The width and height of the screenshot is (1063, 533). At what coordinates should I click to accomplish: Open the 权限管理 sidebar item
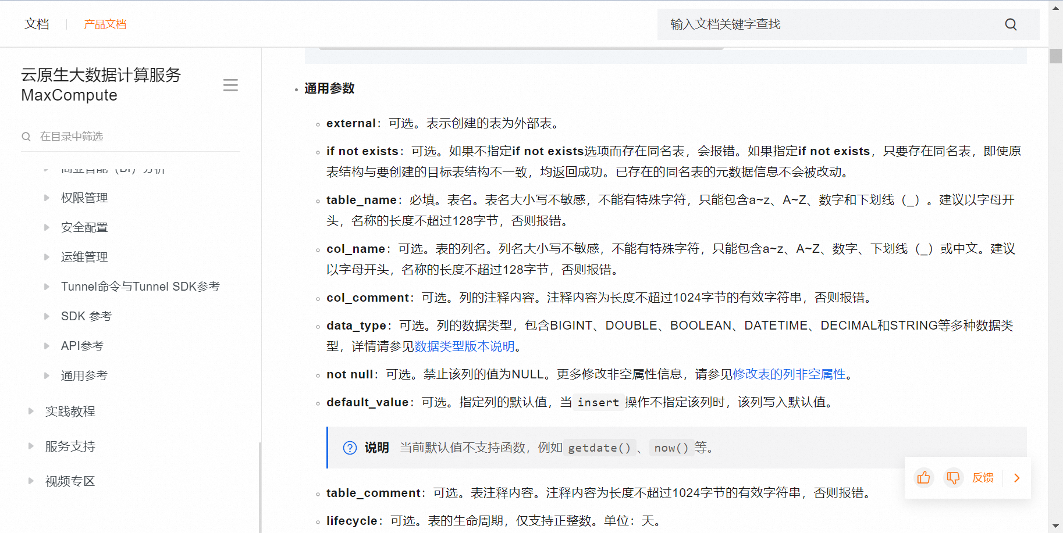pyautogui.click(x=84, y=198)
